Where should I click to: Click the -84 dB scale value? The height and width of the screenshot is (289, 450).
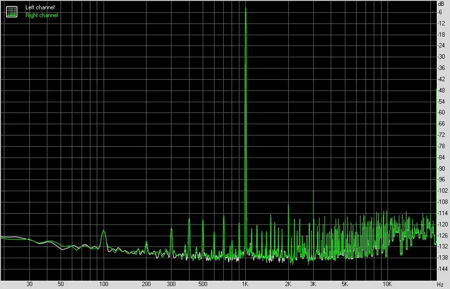[x=441, y=157]
